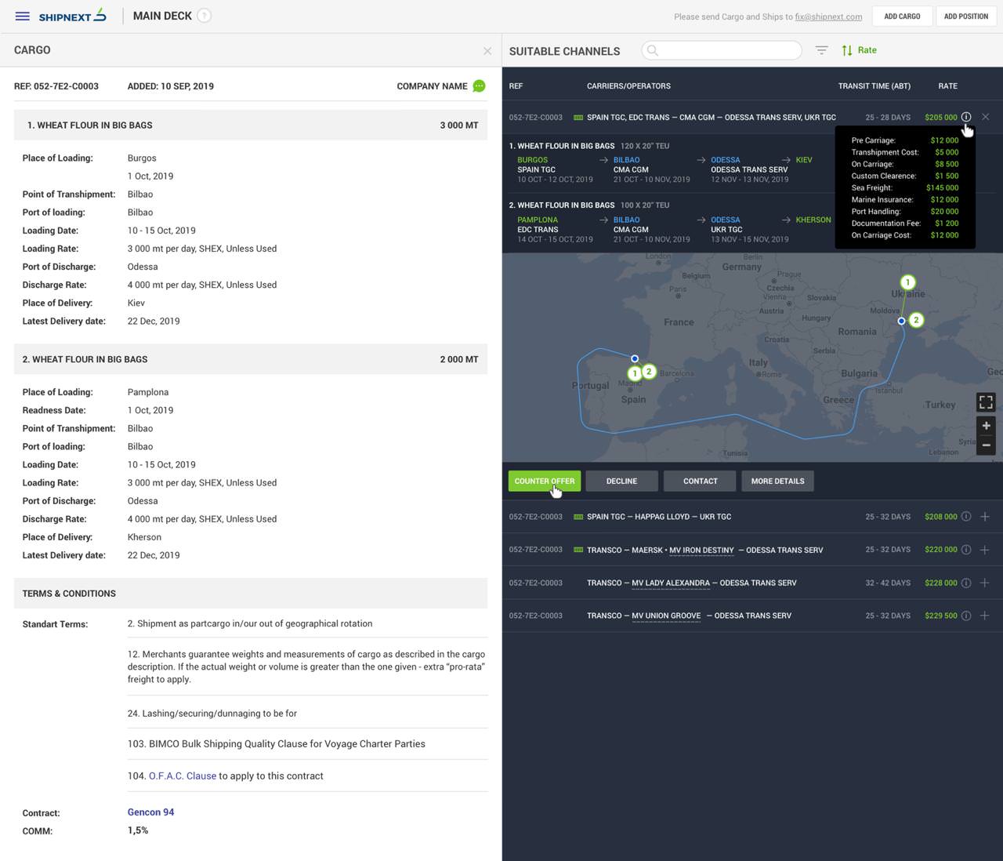The height and width of the screenshot is (861, 1003).
Task: Open the channels filter icon
Action: (x=821, y=50)
